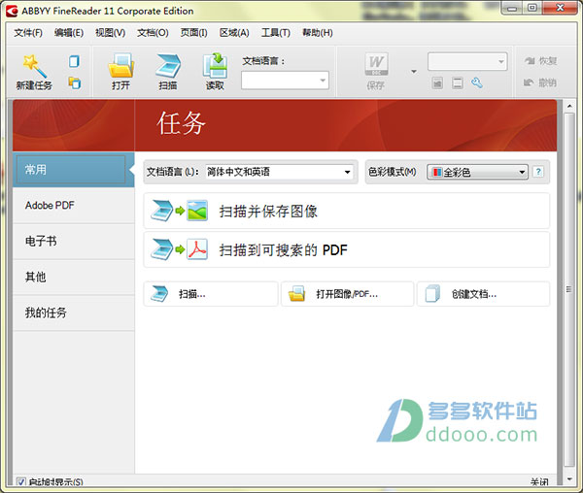Click the color mode help question icon

coord(538,172)
